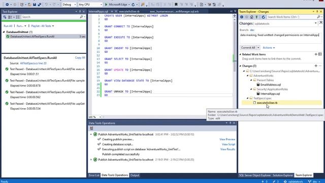
Task: Expand the second Publish AdventureWorks_UnitTest operation
Action: [x=91, y=160]
